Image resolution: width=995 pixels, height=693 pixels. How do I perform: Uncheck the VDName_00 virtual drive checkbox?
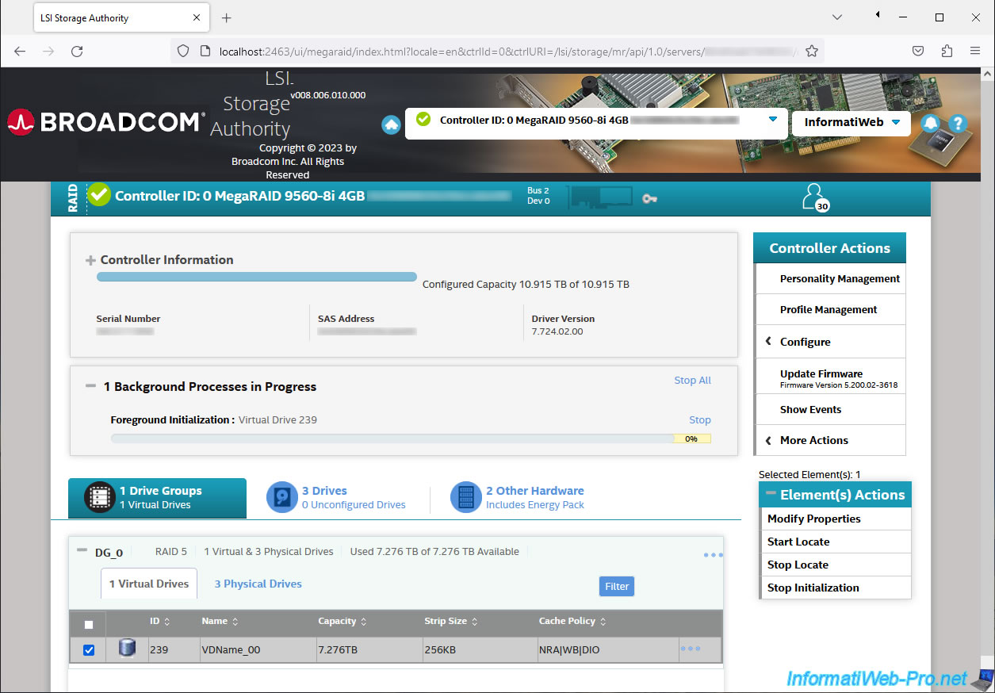coord(89,650)
